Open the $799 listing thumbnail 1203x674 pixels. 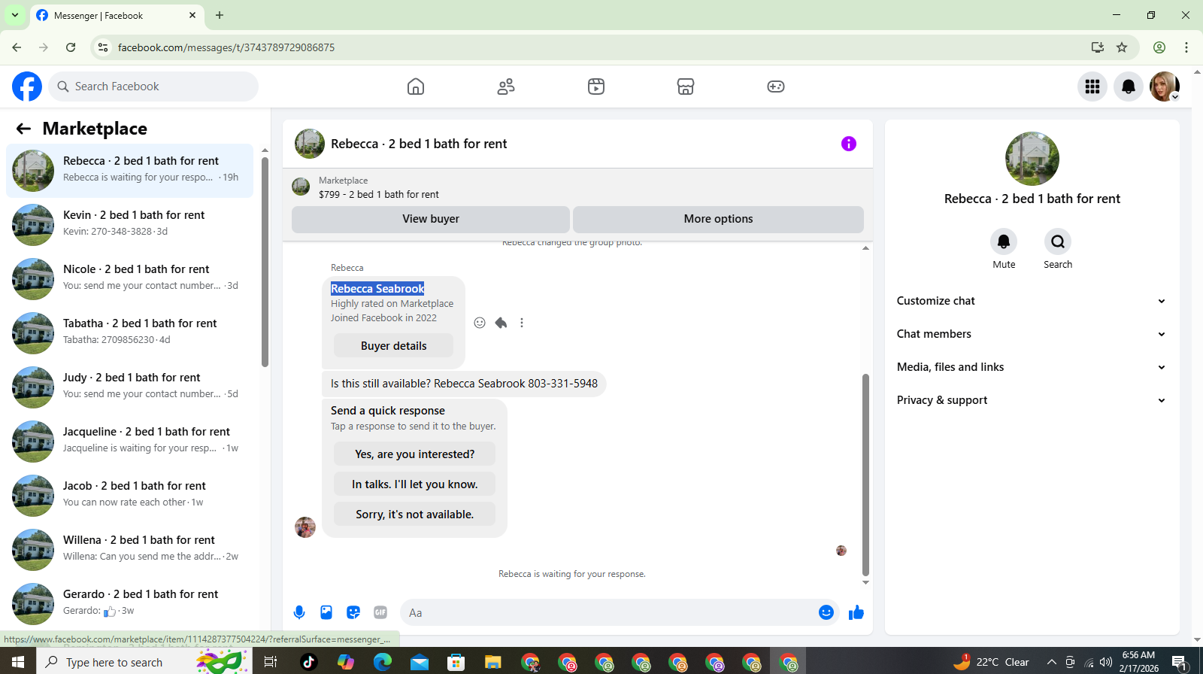301,187
